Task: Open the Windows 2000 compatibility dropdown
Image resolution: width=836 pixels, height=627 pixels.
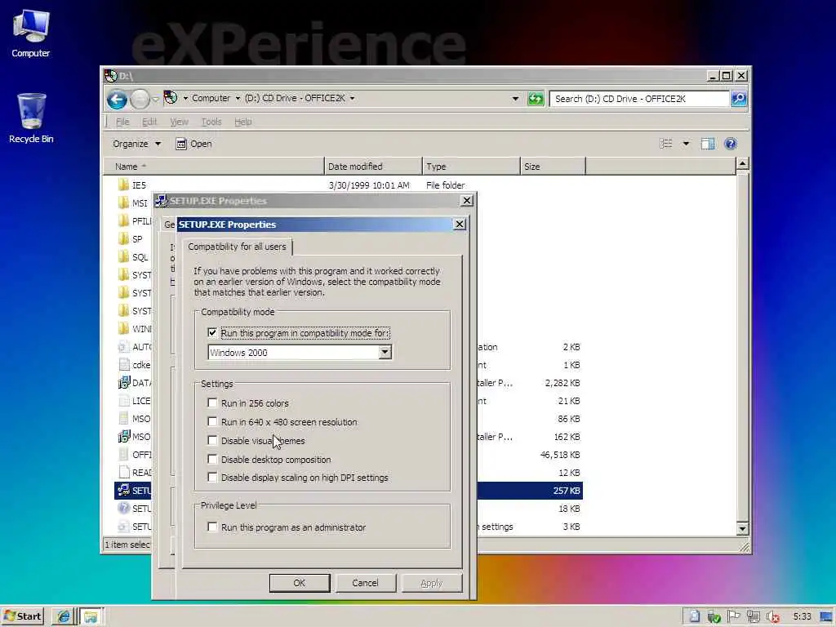Action: (385, 353)
